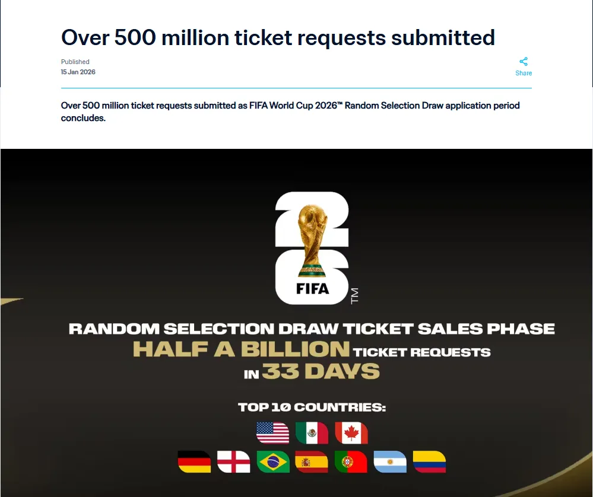Click the Share text label

tap(523, 73)
